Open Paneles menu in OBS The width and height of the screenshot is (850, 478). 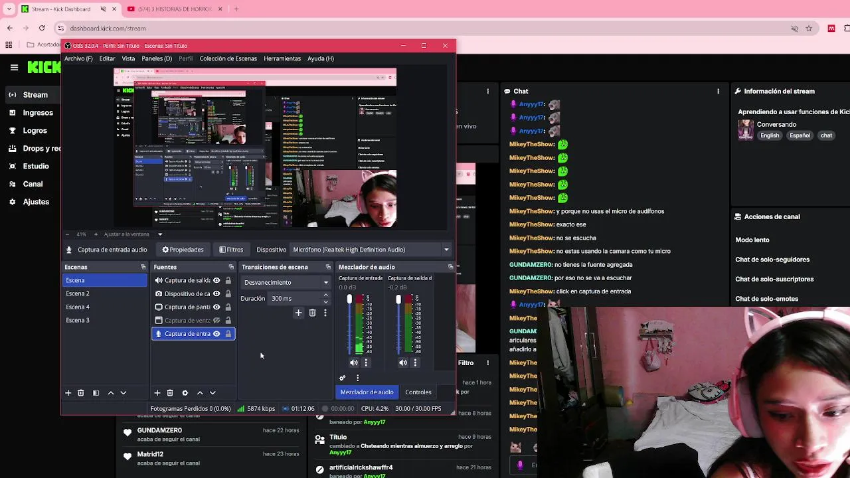(x=157, y=58)
